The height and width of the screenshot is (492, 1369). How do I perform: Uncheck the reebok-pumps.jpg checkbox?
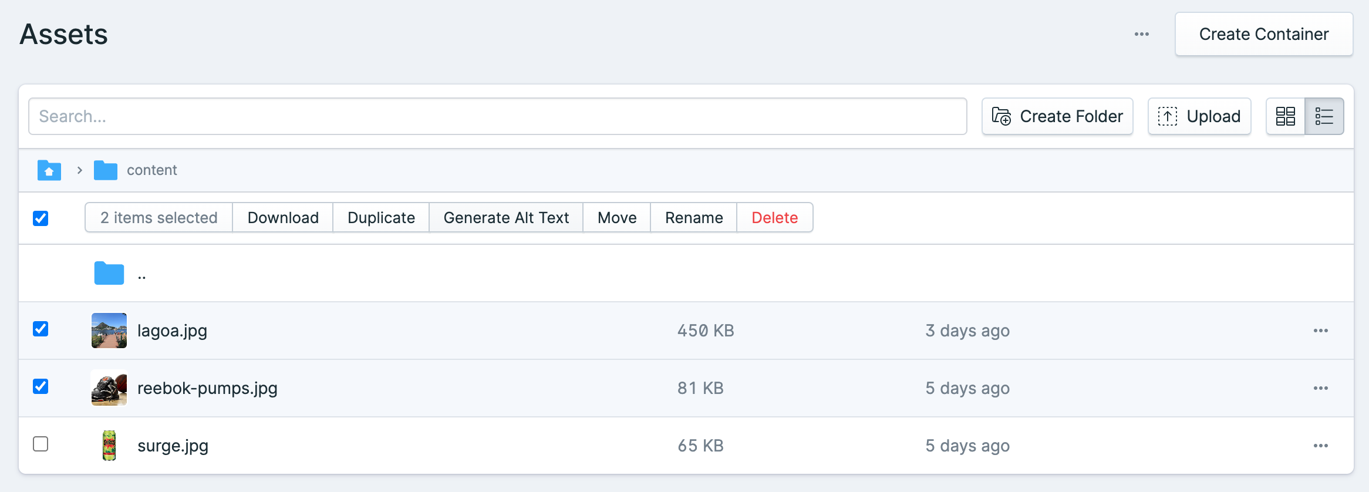tap(41, 386)
